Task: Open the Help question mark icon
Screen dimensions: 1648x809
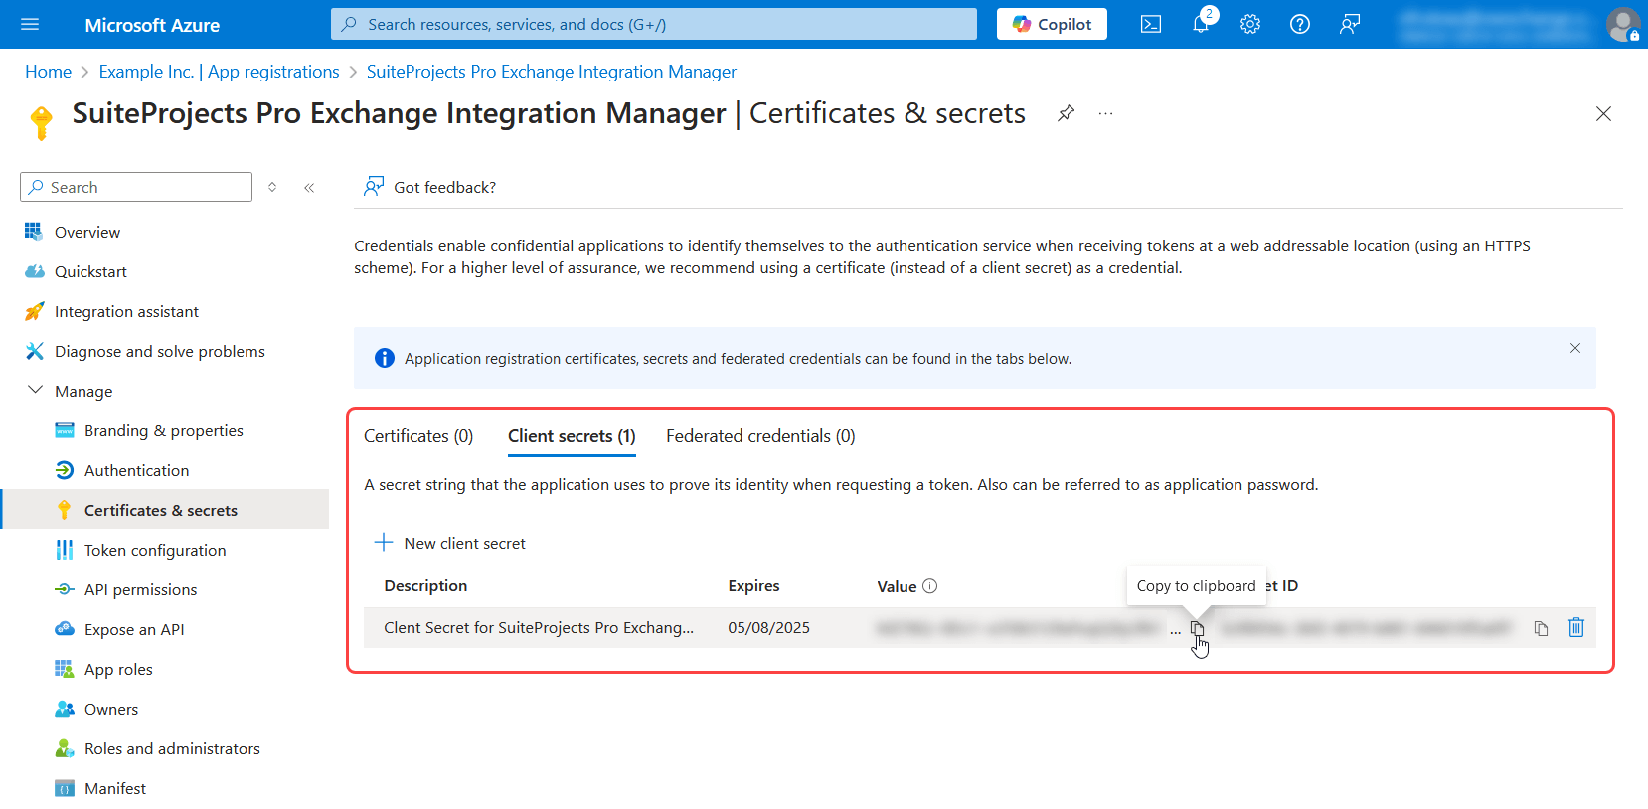Action: pos(1300,24)
